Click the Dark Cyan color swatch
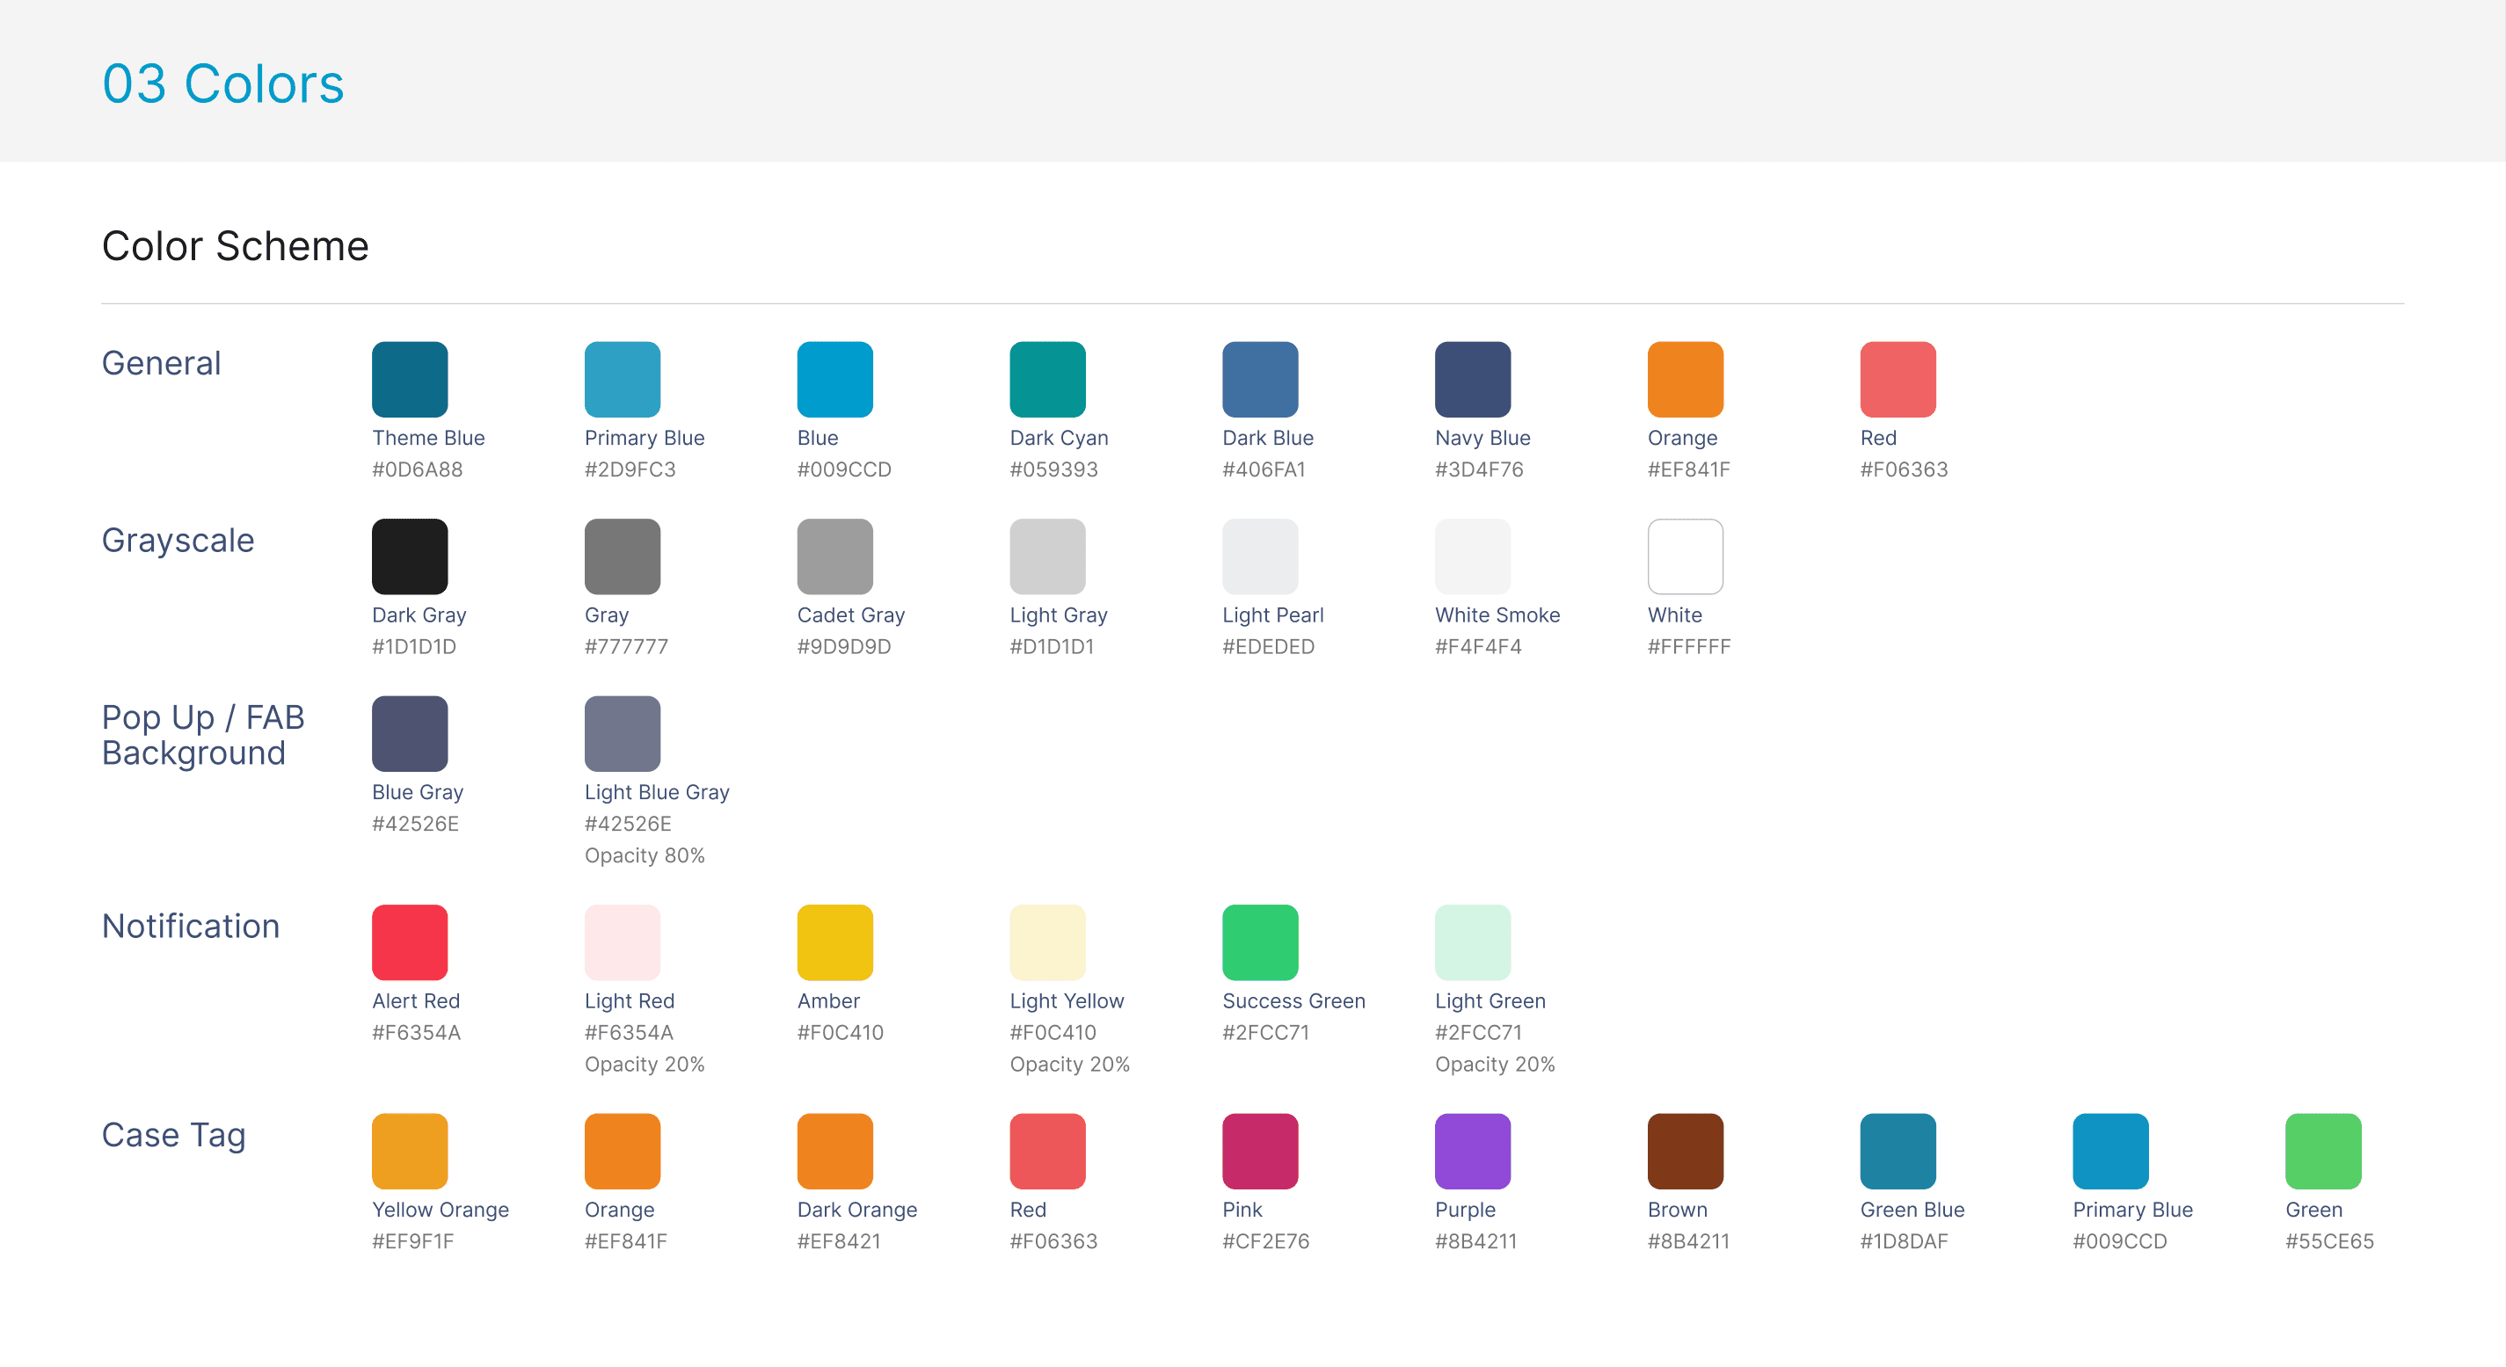Viewport: 2506px width, 1367px height. click(1046, 379)
